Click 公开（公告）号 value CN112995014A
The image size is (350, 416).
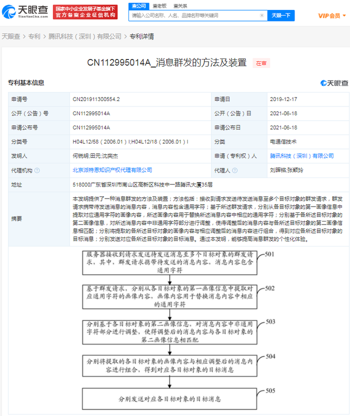91,113
